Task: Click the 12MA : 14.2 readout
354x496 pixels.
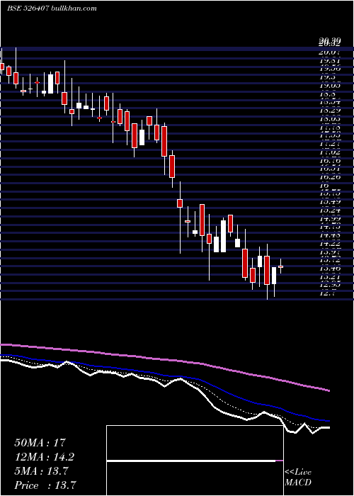Action: point(45,457)
